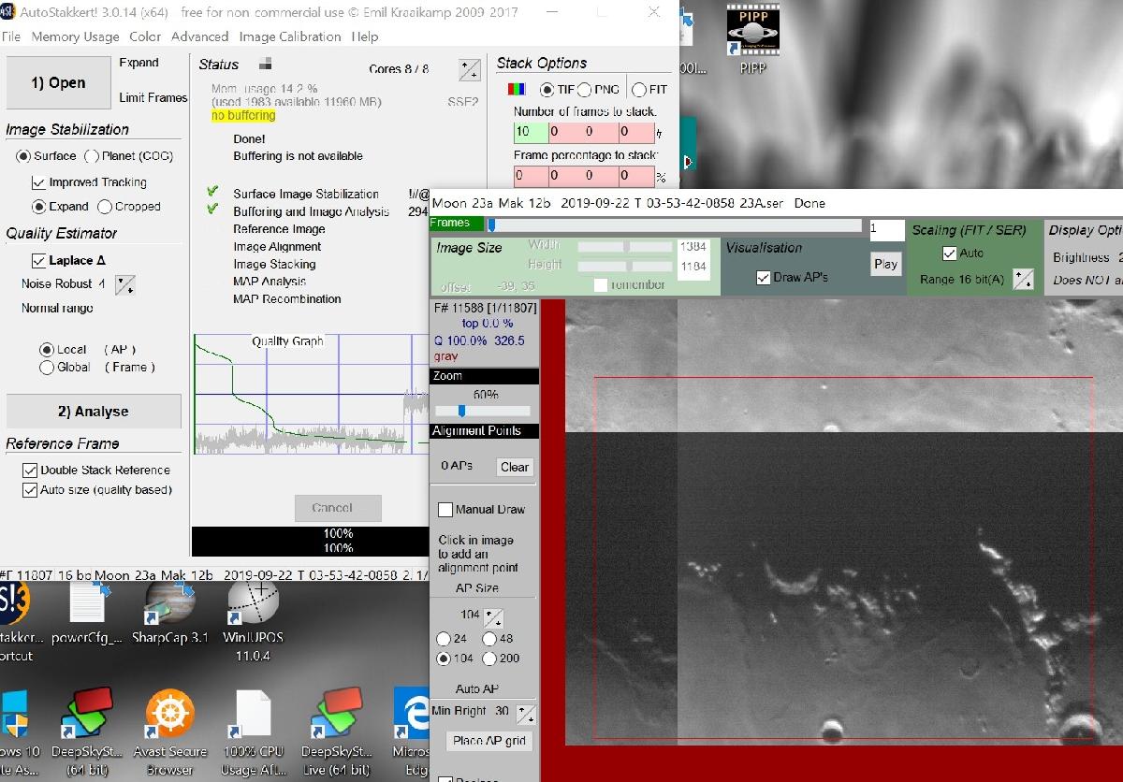Open the Advanced menu
The width and height of the screenshot is (1123, 782).
pyautogui.click(x=200, y=36)
